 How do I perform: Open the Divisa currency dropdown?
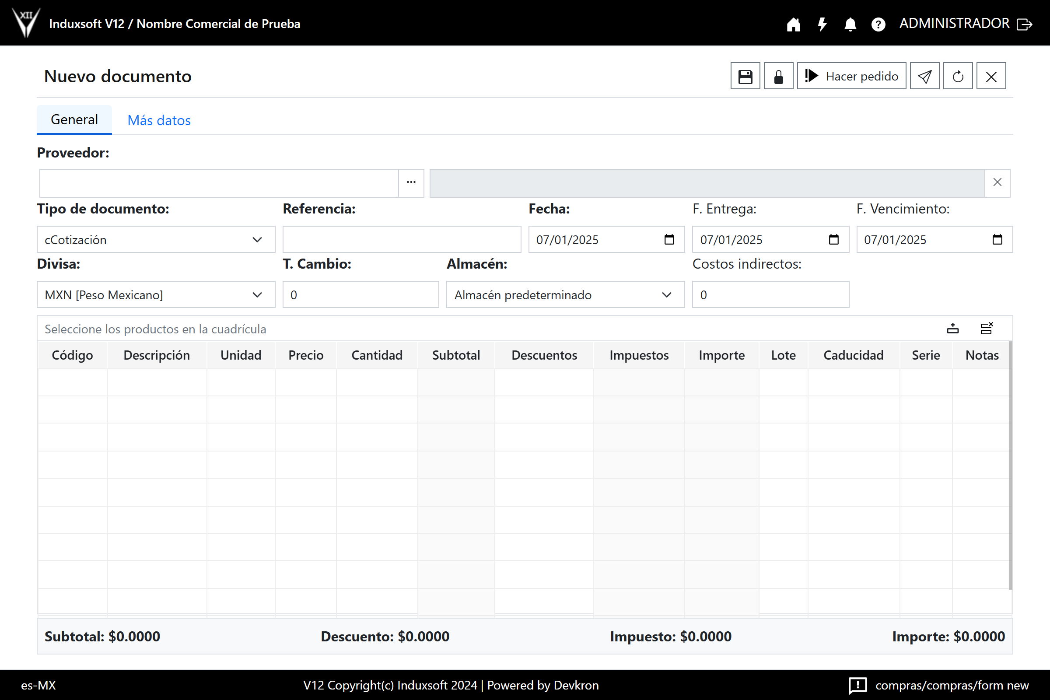pyautogui.click(x=156, y=294)
